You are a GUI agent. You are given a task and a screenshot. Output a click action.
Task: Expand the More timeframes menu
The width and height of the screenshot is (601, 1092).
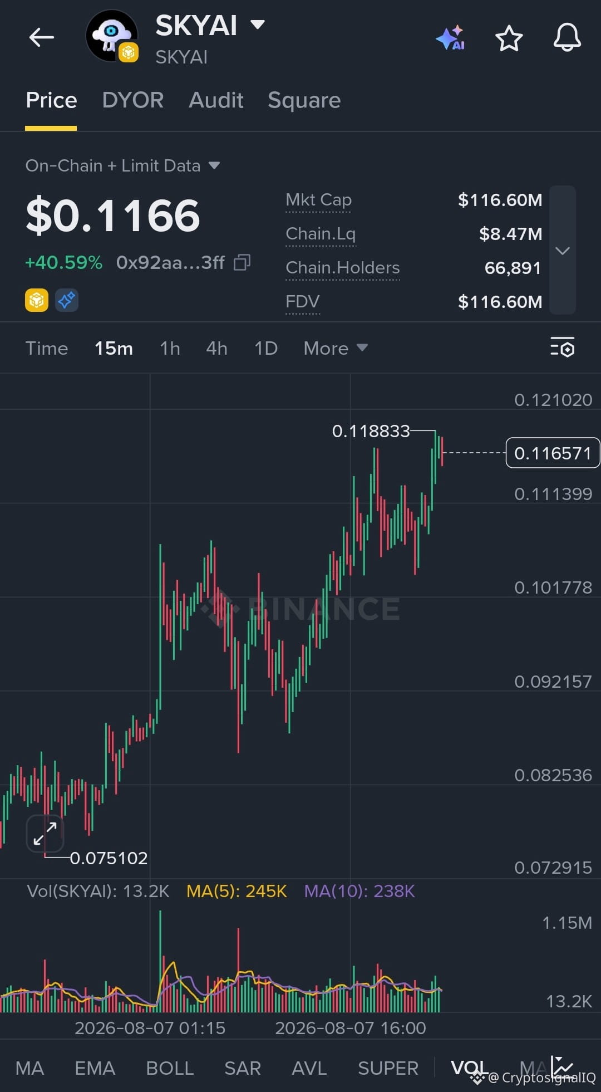(336, 348)
